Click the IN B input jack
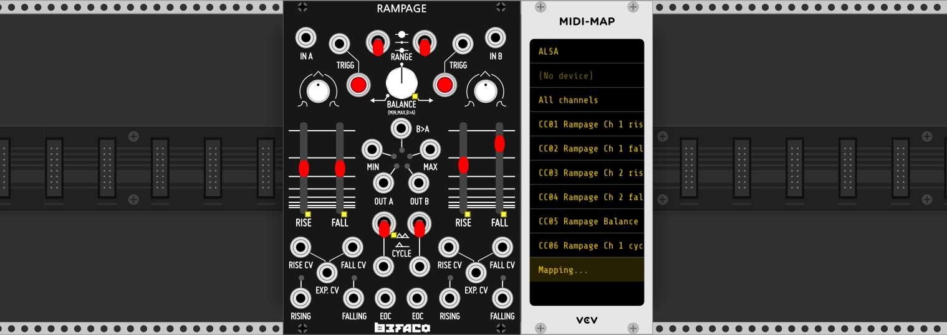Screen dimensions: 947x335 pyautogui.click(x=496, y=38)
